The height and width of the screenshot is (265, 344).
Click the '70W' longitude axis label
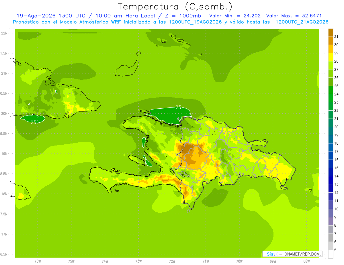click(239, 261)
